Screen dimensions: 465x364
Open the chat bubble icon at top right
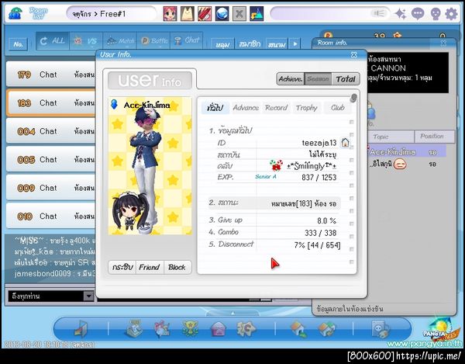(418, 14)
